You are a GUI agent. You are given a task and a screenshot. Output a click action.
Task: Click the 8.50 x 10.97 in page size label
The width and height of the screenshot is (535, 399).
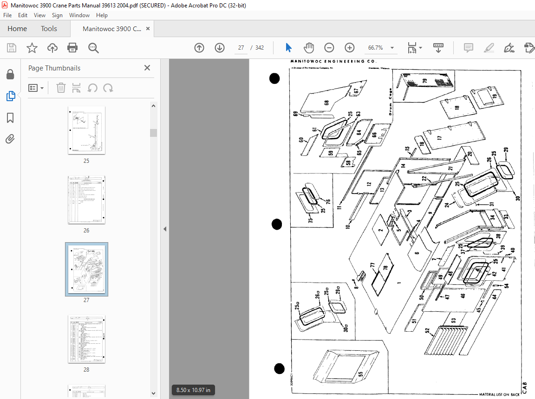click(194, 390)
